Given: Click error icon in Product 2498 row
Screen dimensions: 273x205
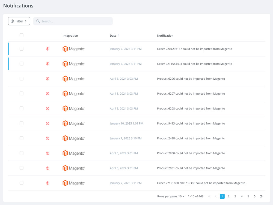Looking at the screenshot, I should pos(48,138).
